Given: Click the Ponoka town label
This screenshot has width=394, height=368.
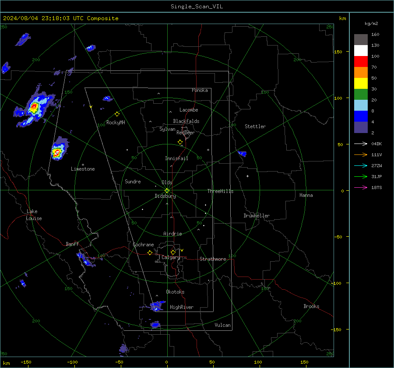Looking at the screenshot, I should click(x=200, y=90).
